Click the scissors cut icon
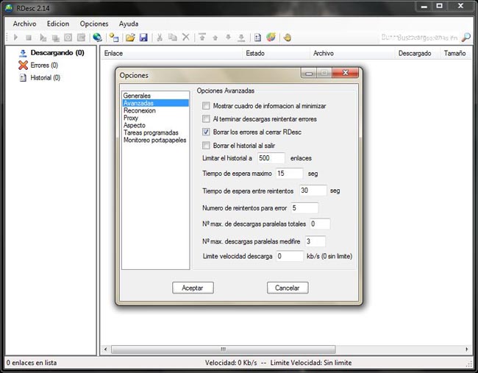 [160, 38]
